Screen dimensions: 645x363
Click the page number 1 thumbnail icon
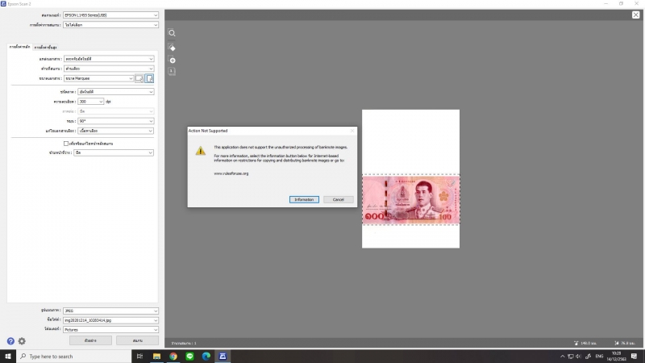pyautogui.click(x=172, y=71)
